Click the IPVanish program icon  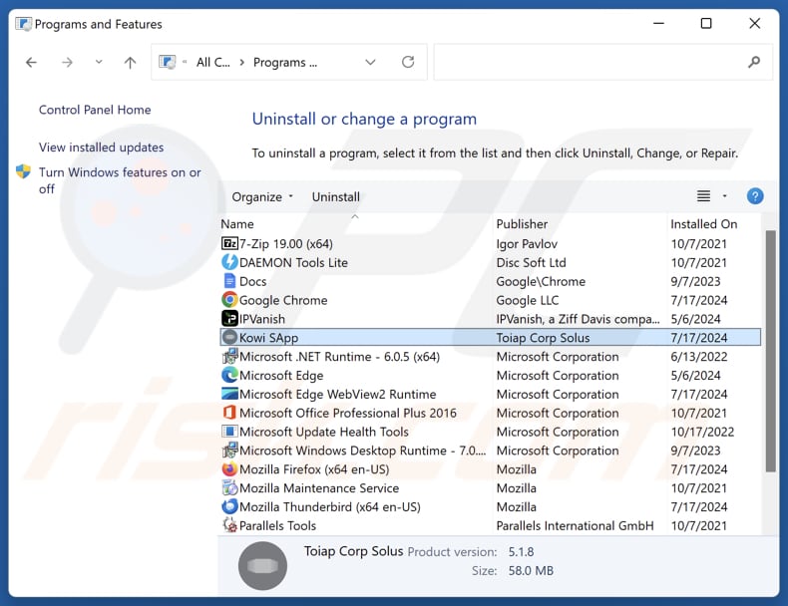click(x=229, y=318)
